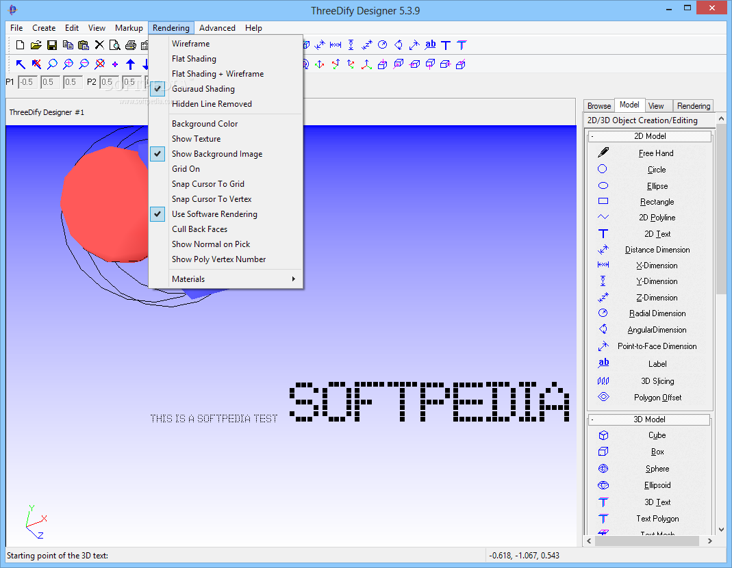Click the blue up arrow toolbar icon
The height and width of the screenshot is (568, 732).
click(131, 64)
